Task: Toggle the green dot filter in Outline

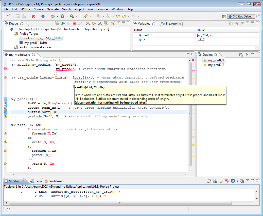Action: [247, 54]
